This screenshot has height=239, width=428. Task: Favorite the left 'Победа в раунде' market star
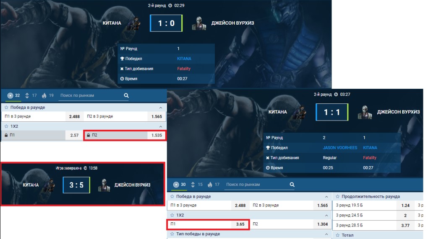coord(6,108)
